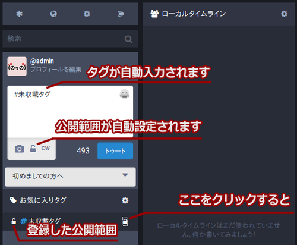Viewport: 297px width, 245px height.
Task: Click the registered visibility unlock icon on #未収載タグ
Action: [14, 221]
